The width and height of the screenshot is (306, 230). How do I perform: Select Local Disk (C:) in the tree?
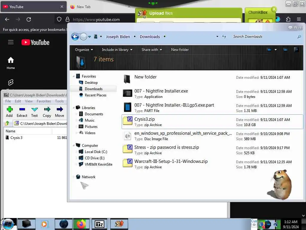click(x=96, y=152)
